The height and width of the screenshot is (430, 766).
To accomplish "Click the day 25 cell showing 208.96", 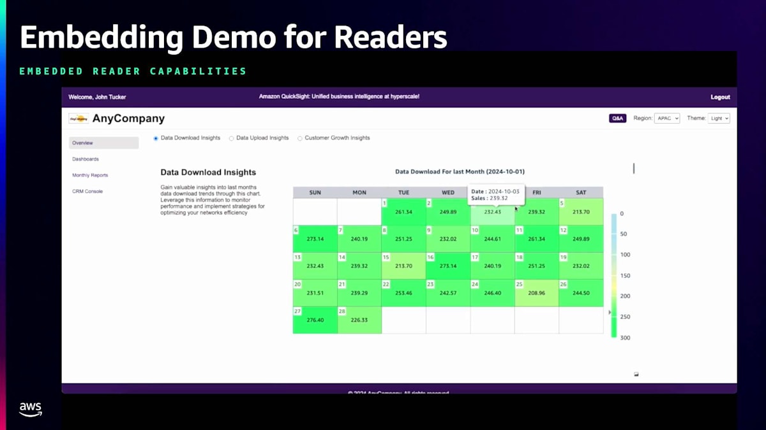I will 537,293.
